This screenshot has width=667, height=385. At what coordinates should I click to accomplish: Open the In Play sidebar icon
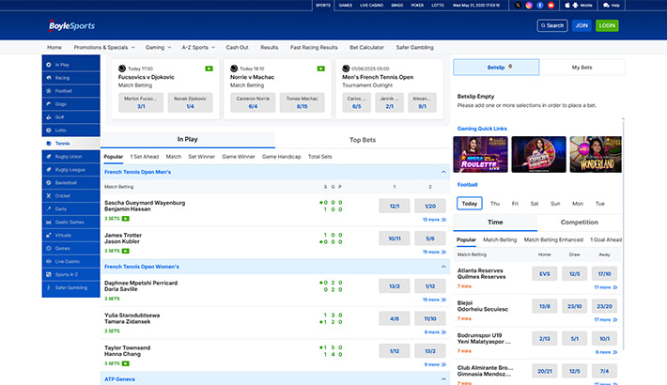click(x=49, y=65)
